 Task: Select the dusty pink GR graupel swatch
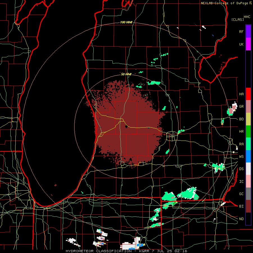(248, 106)
